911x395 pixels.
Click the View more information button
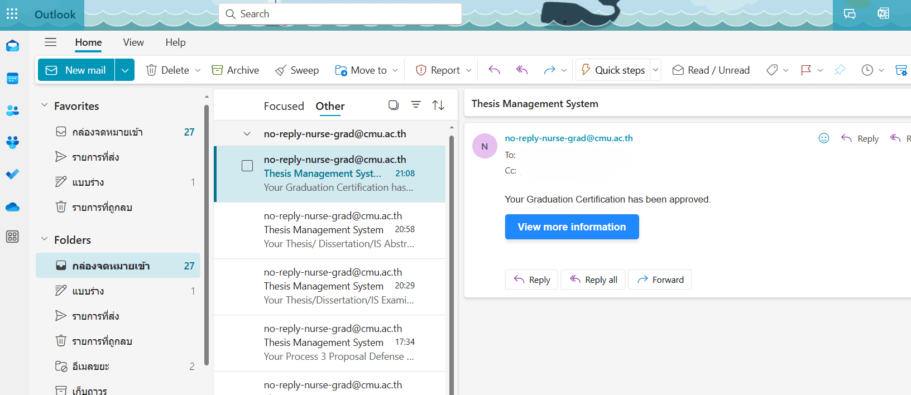tap(572, 227)
